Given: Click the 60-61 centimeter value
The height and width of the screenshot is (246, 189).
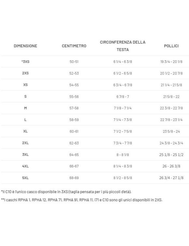Looking at the screenshot, I should tap(74, 131).
